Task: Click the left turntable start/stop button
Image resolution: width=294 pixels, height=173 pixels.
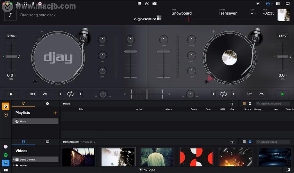Action: click(x=35, y=82)
